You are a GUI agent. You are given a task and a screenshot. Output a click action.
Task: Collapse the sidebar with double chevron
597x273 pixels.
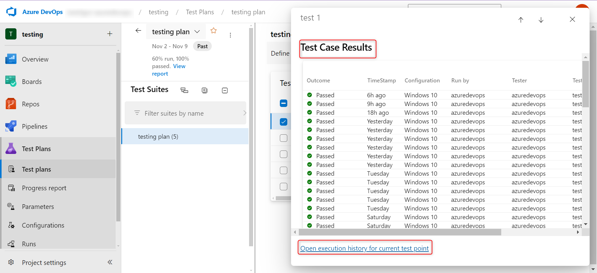110,262
